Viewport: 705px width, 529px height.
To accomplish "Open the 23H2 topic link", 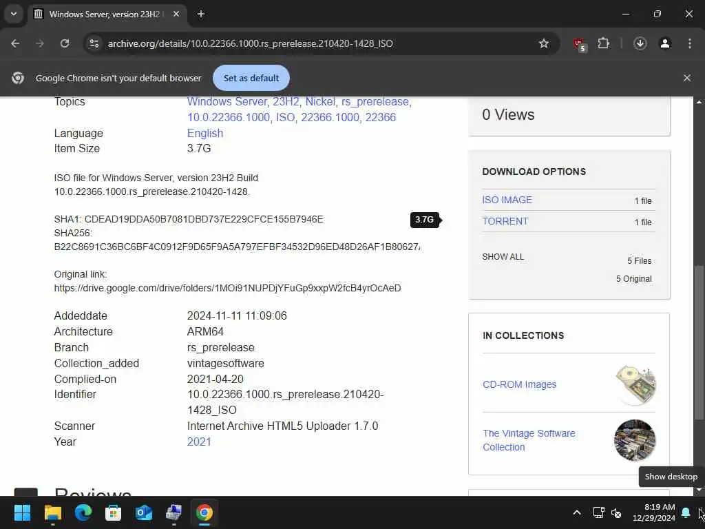I will pyautogui.click(x=286, y=102).
